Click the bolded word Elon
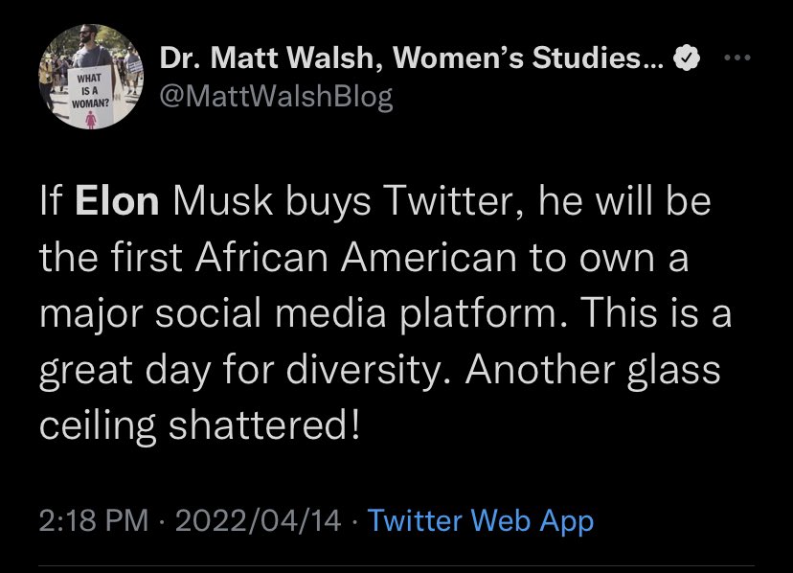 [118, 201]
